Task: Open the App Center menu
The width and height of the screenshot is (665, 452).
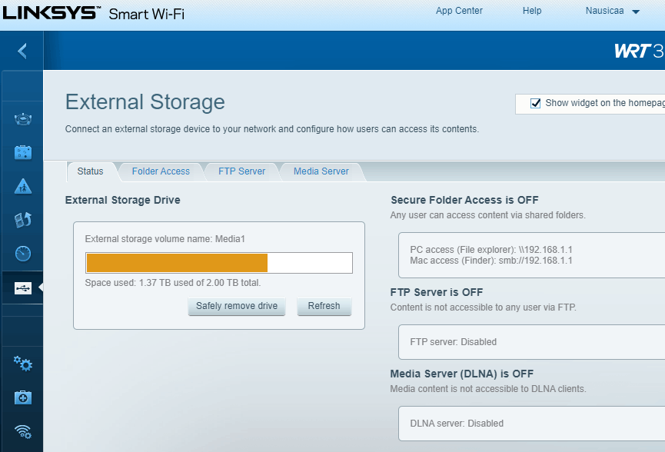Action: coord(459,11)
